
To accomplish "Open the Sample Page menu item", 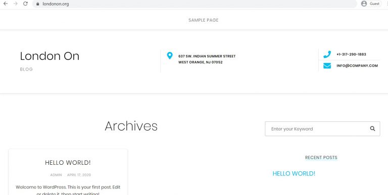I will [x=204, y=20].
